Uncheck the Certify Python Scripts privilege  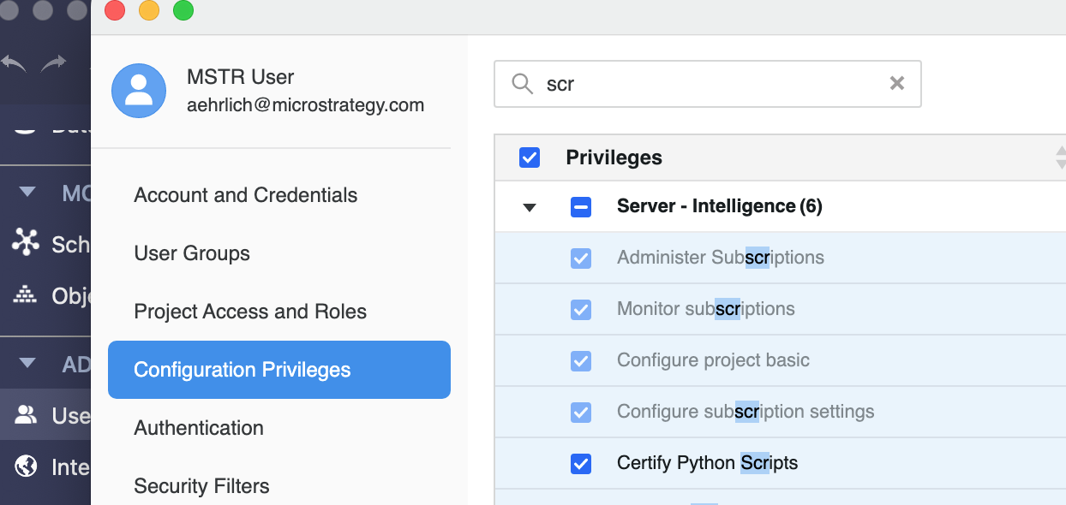pyautogui.click(x=581, y=463)
